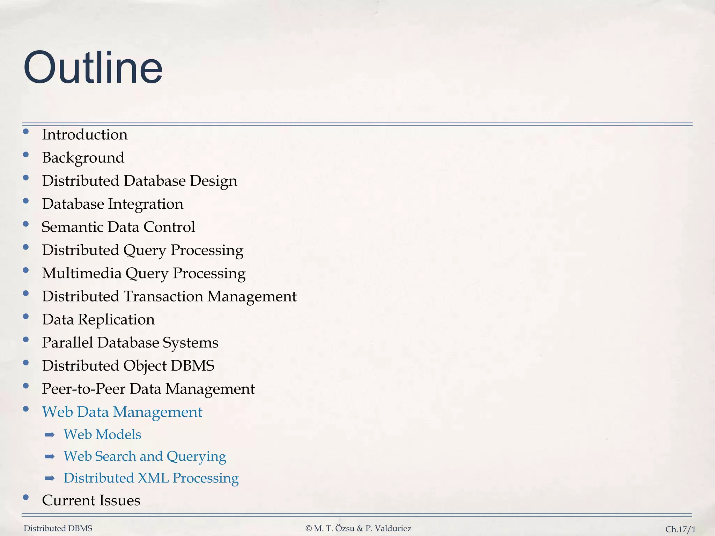The image size is (715, 536).
Task: Click the Multimedia Query Processing entry
Action: (143, 273)
